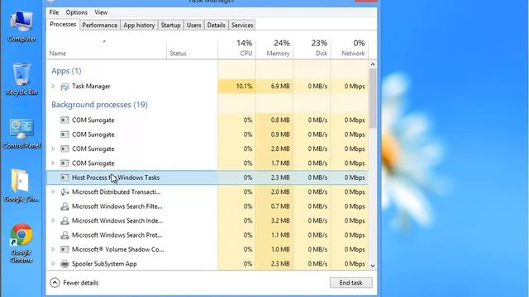Click the scrollbar up arrow
The width and height of the screenshot is (529, 297).
pos(373,64)
